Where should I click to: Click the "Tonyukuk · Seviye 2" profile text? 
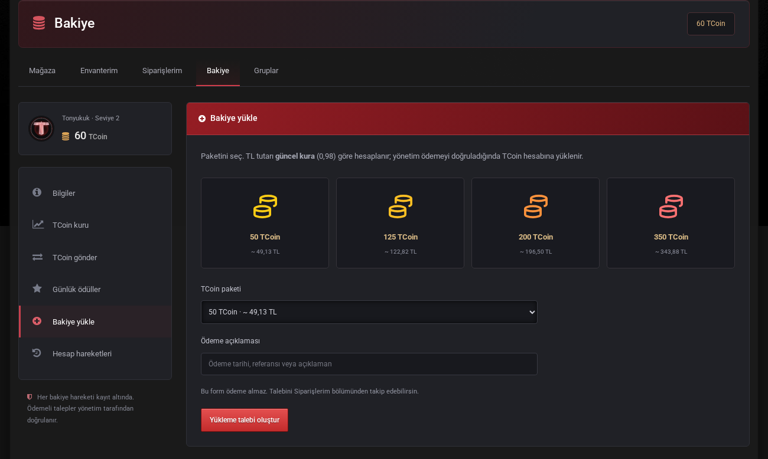pyautogui.click(x=90, y=118)
